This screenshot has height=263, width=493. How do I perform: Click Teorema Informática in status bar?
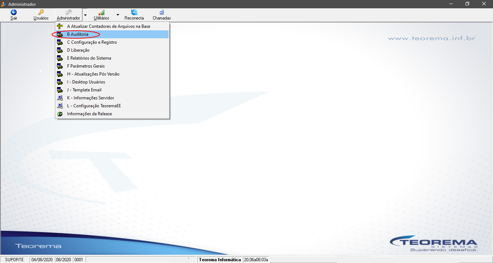pos(220,260)
